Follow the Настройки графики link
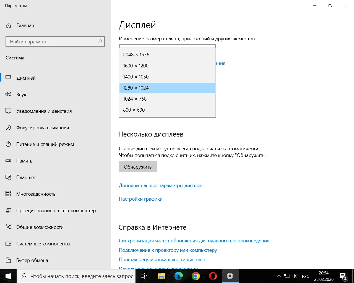The height and width of the screenshot is (283, 354). 141,199
